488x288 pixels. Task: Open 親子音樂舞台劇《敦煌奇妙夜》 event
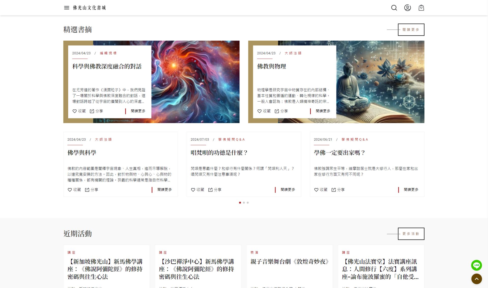pos(289,262)
